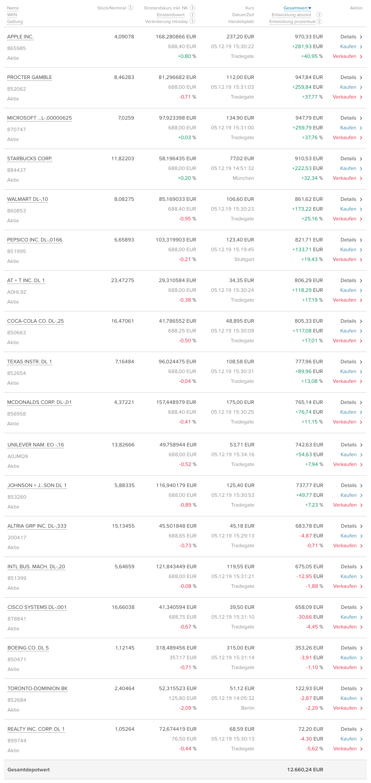
Task: Sell Coca-Cola position with Verkaufen
Action: (x=344, y=341)
